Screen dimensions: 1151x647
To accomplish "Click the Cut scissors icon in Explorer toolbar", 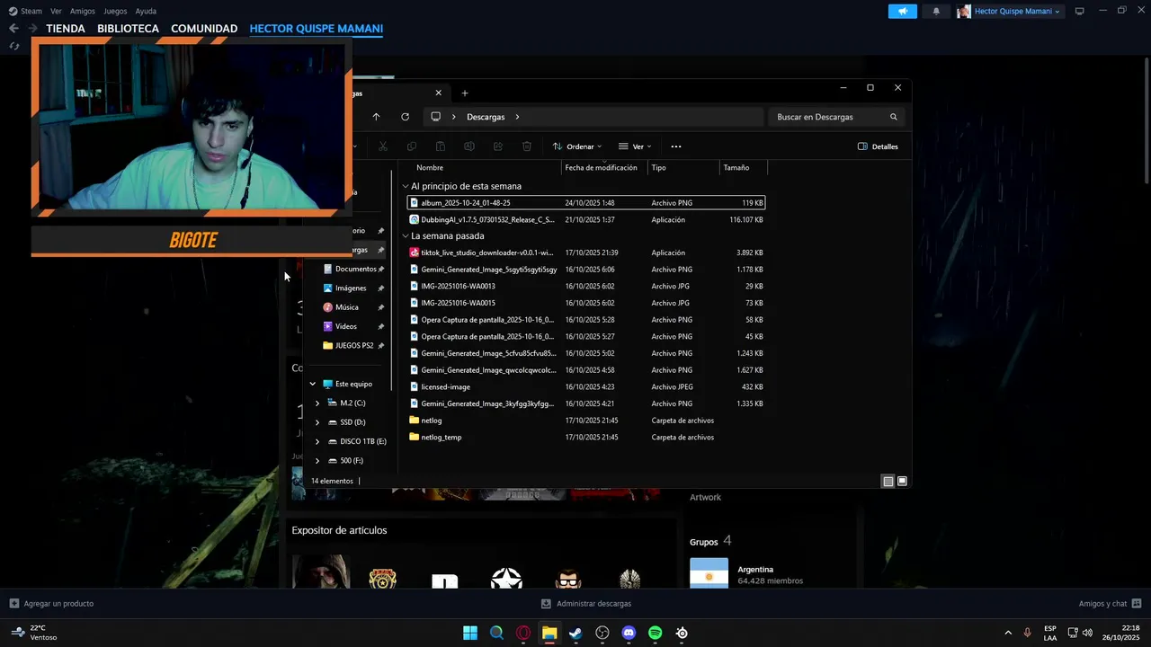I will (x=383, y=146).
